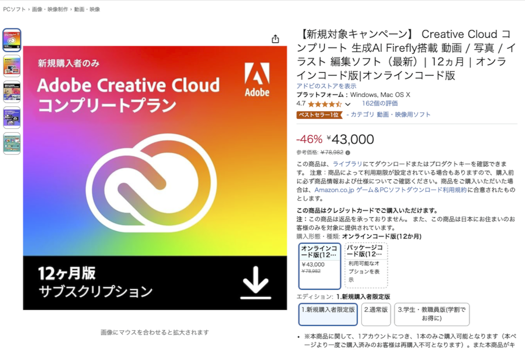
Task: Select the second product thumbnail
Action: 12,66
